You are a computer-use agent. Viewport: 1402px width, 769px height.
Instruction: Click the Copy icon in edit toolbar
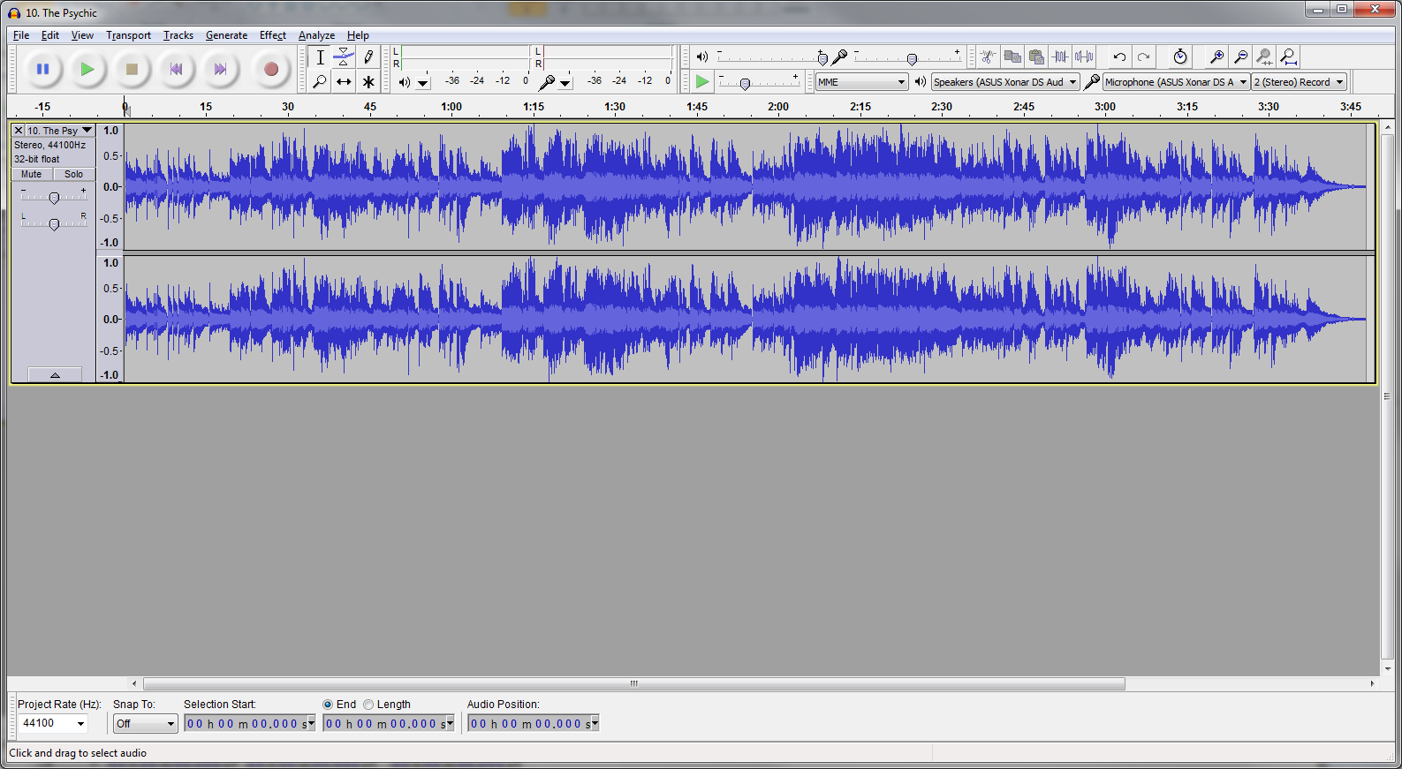(x=1012, y=57)
